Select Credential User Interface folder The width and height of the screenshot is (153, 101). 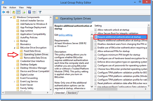[x=32, y=61]
